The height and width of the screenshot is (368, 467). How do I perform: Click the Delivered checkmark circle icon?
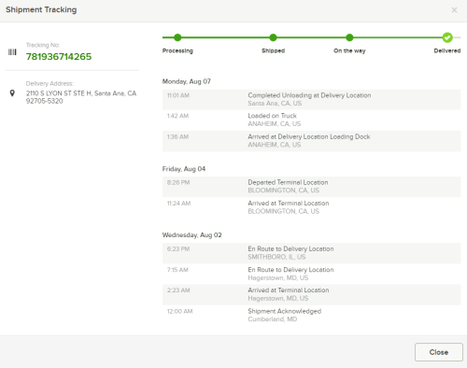click(447, 37)
